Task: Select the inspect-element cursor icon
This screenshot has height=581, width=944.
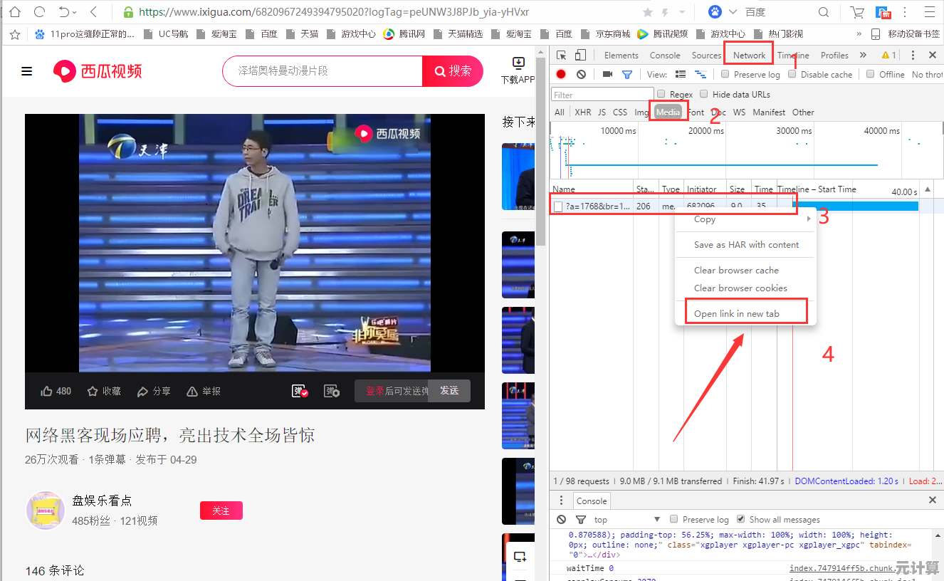Action: (560, 54)
